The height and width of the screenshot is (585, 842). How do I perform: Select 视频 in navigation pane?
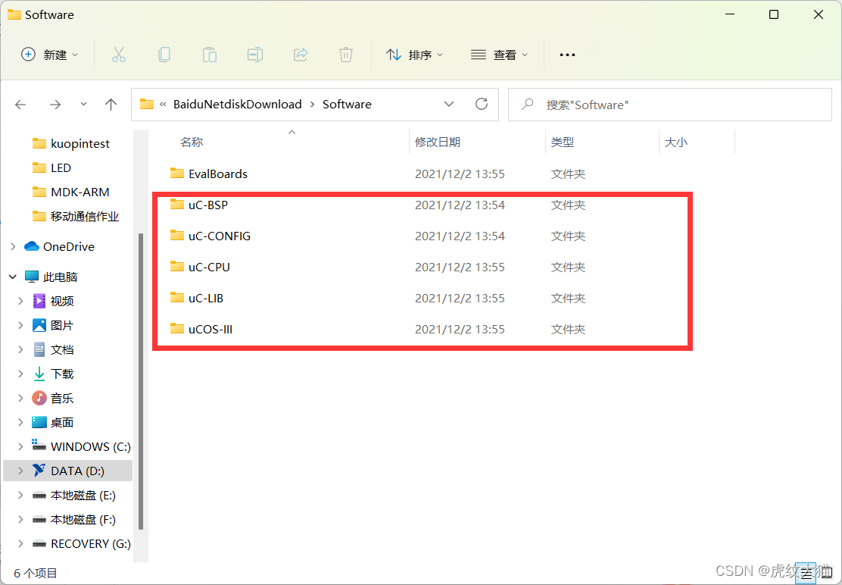(x=62, y=302)
